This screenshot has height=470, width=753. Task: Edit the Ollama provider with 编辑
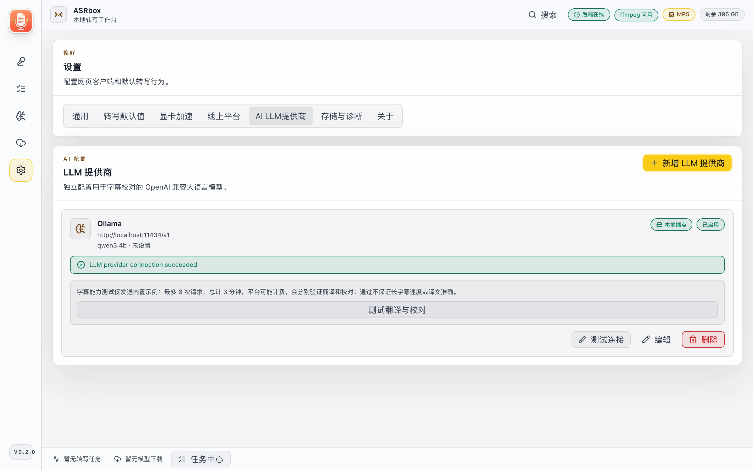coord(656,339)
